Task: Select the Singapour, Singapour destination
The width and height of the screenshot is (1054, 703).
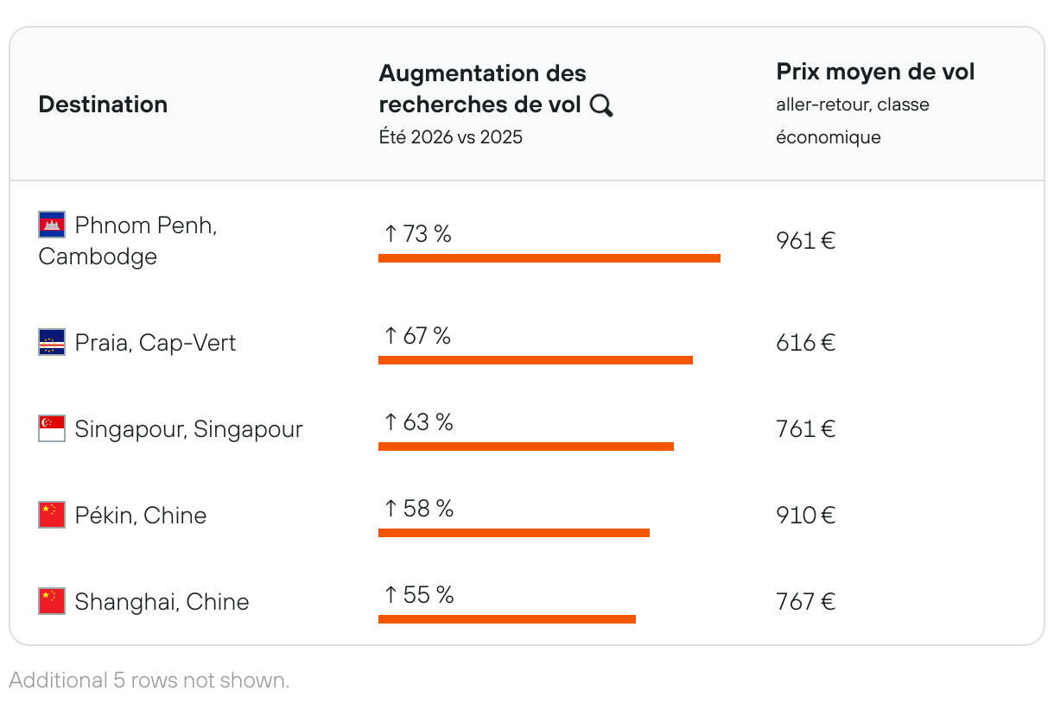Action: (188, 429)
